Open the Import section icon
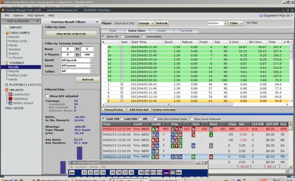 (x=6, y=27)
